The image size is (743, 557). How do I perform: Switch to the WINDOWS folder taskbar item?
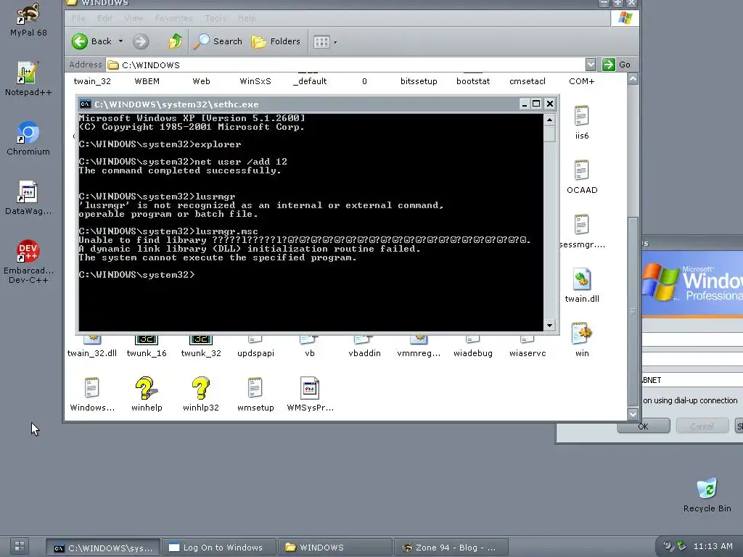[335, 548]
